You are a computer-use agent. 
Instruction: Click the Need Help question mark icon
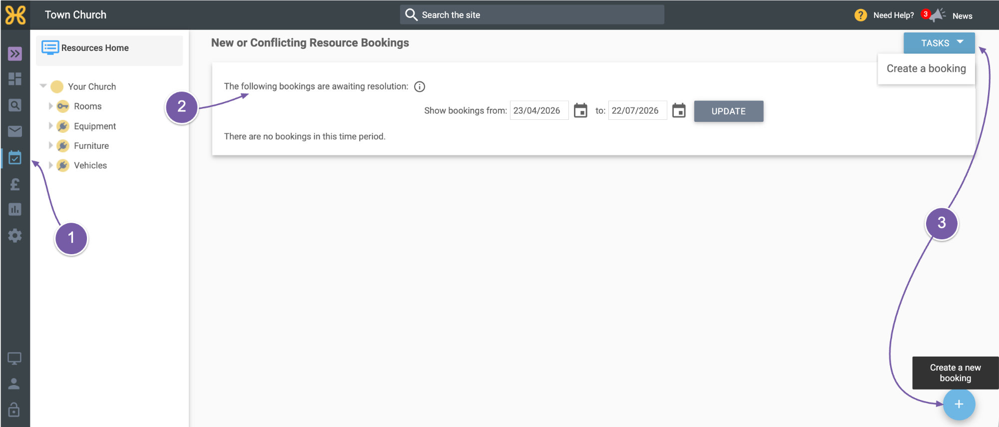pyautogui.click(x=861, y=15)
